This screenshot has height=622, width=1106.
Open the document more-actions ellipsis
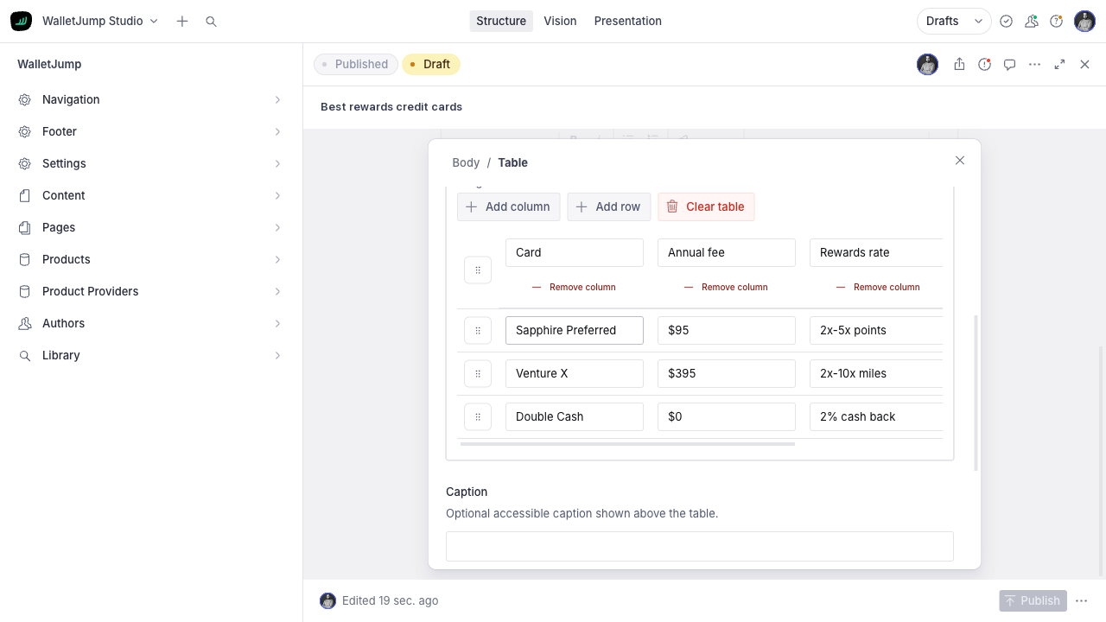coord(1034,64)
